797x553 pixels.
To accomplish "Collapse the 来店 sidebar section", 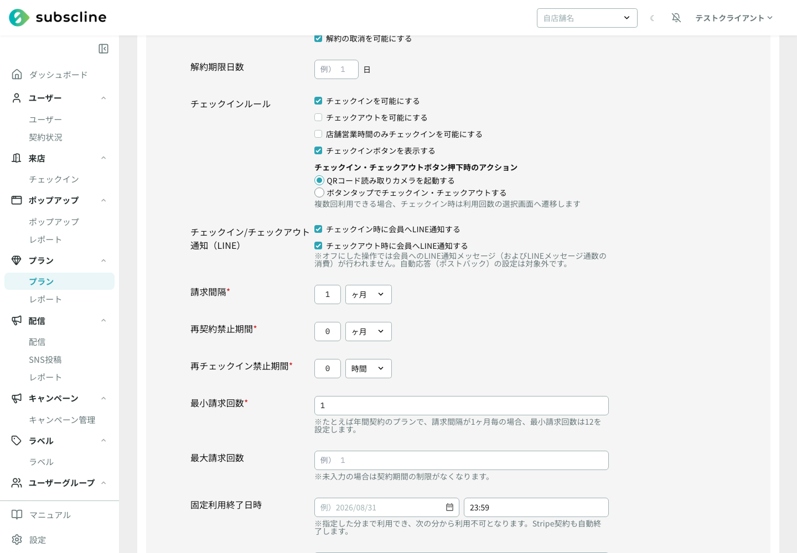I will [103, 158].
